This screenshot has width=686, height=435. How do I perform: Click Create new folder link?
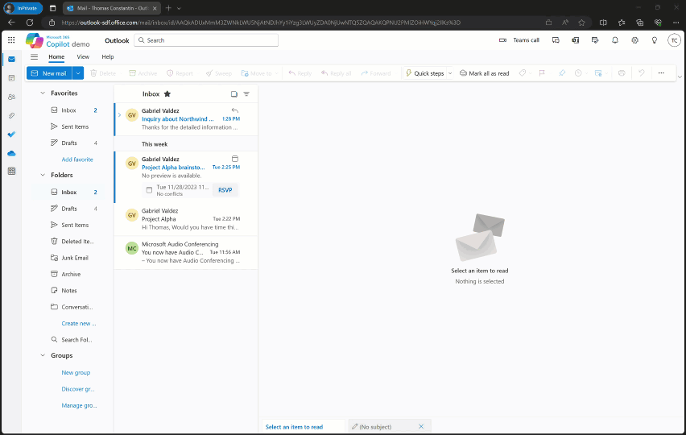(79, 323)
